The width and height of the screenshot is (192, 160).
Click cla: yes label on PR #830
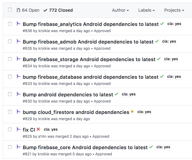tap(129, 94)
